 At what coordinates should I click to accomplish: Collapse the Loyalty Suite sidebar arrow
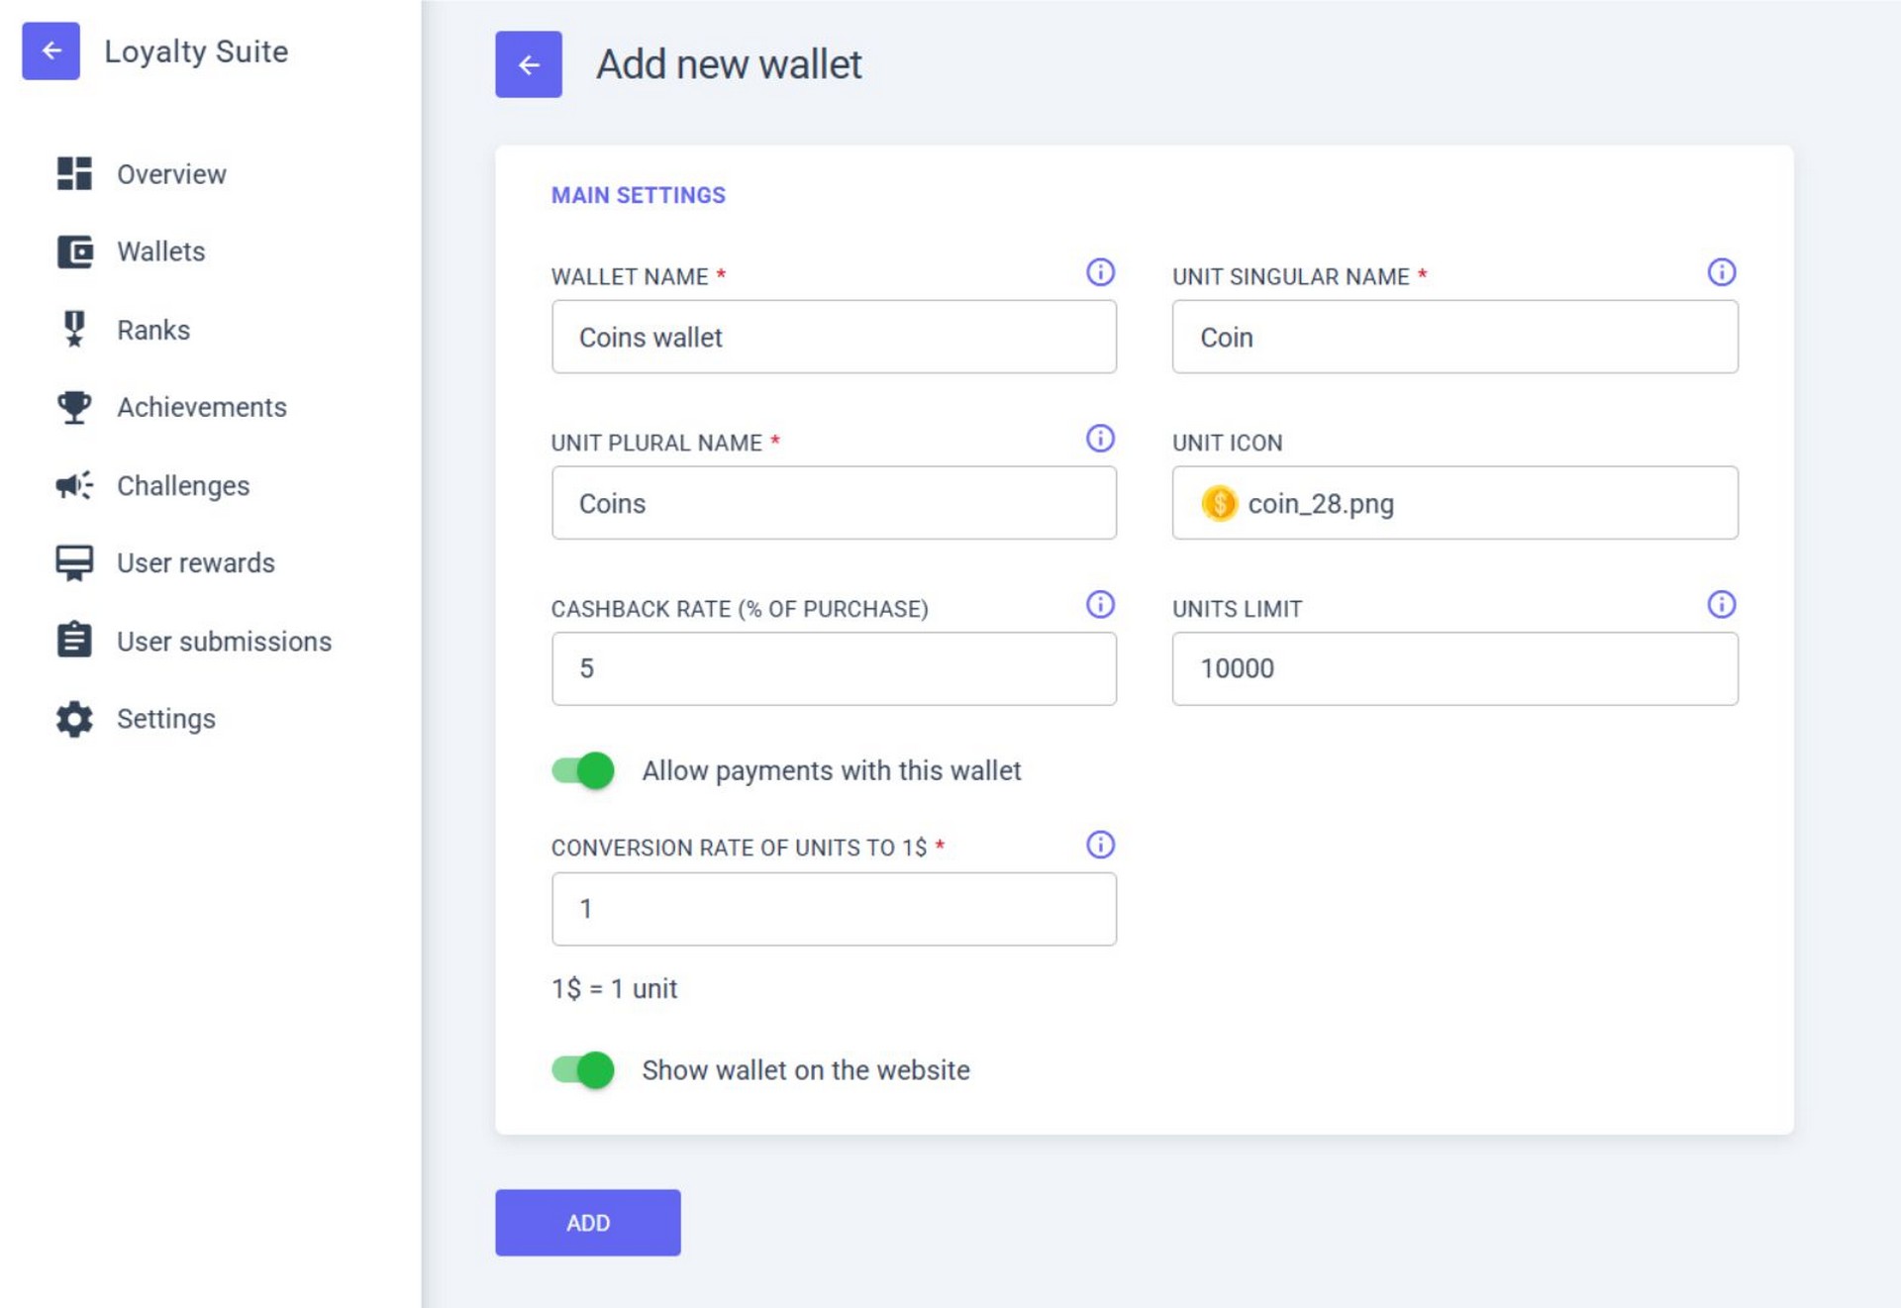(51, 50)
